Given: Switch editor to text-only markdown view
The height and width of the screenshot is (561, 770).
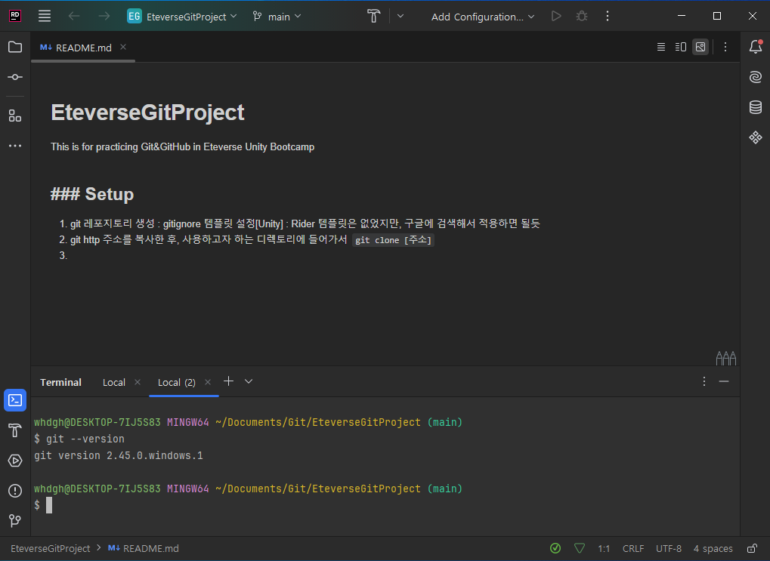Looking at the screenshot, I should (x=660, y=46).
